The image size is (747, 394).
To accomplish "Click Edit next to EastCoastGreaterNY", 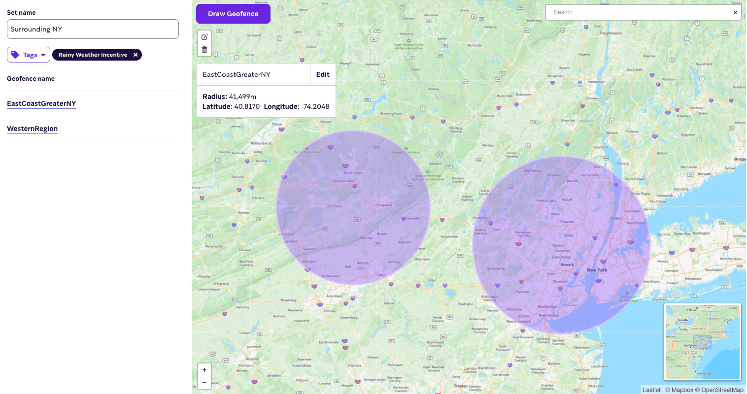I will point(323,74).
